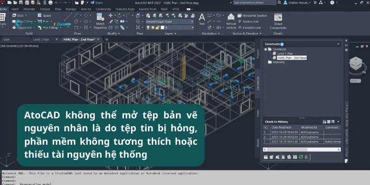Toggle auto-hide on Project Navigator palette
Screen dimensions: 370x185
346,45
